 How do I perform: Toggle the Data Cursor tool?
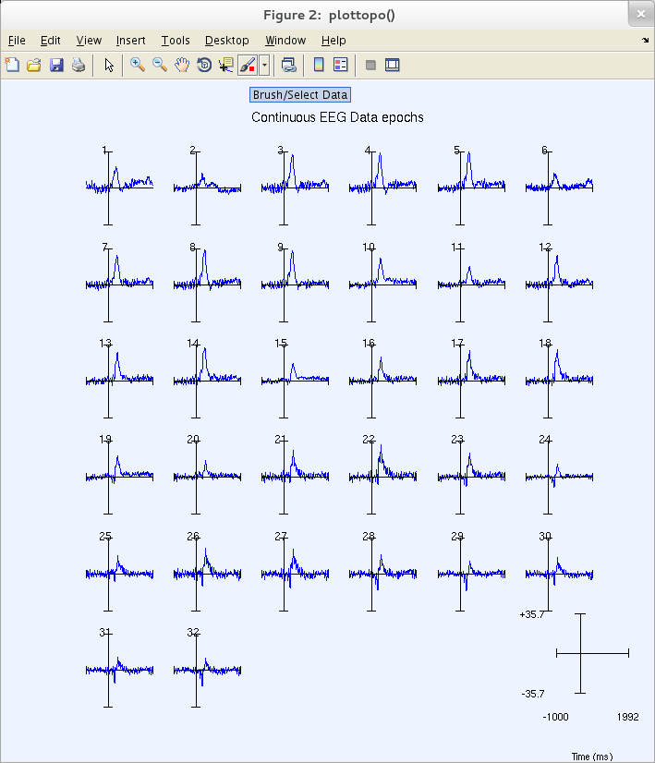[x=226, y=65]
